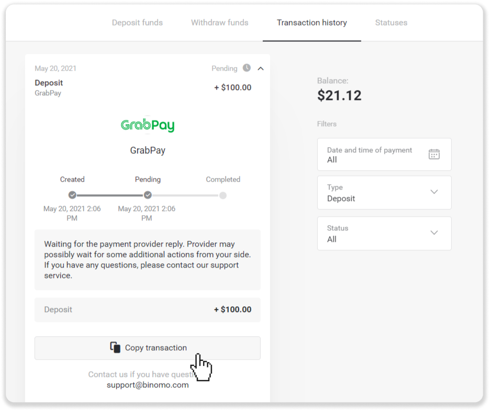Collapse the transaction details chevron
The width and height of the screenshot is (490, 411).
(x=261, y=69)
